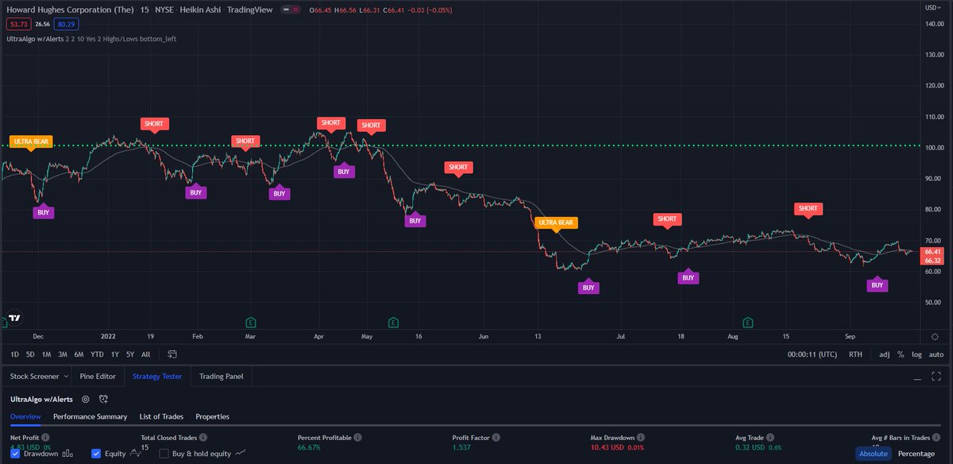
Task: Open chart settings gear below the price scale
Action: click(936, 338)
